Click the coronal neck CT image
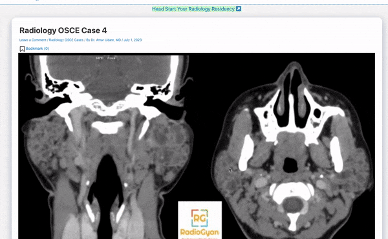 click(108, 146)
